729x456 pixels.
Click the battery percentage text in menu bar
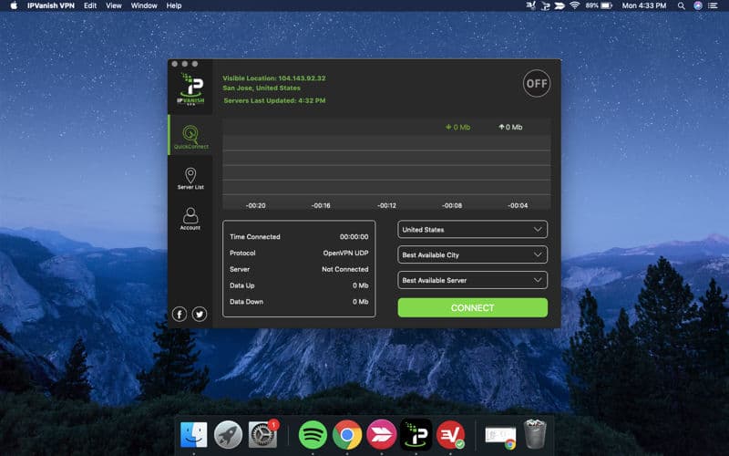click(x=591, y=5)
